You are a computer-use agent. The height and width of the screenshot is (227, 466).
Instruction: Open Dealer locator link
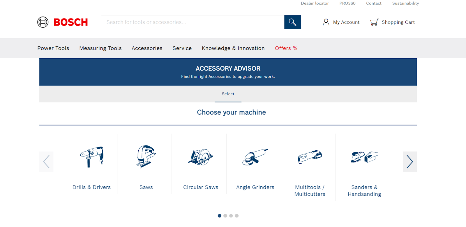click(315, 3)
